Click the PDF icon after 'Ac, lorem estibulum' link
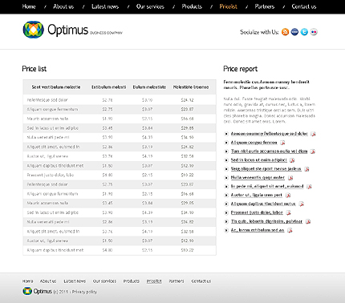Screen dimensions: 345x303 [290, 230]
